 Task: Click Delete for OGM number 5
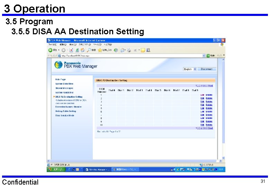(x=209, y=108)
